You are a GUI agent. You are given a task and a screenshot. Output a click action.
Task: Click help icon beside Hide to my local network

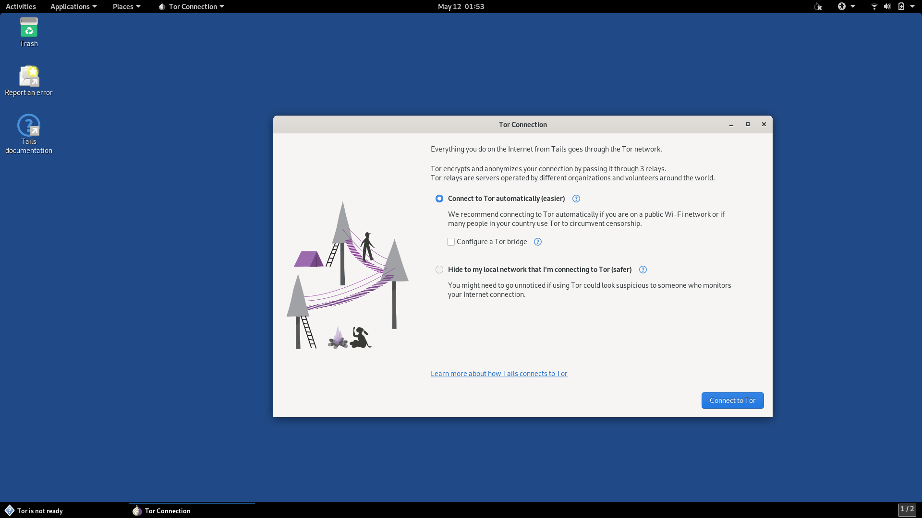(x=643, y=270)
